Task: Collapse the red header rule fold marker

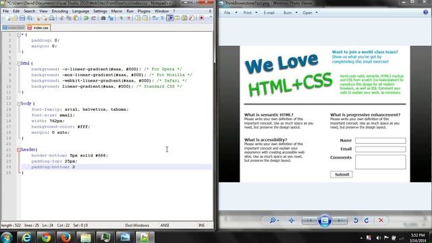Action: (x=19, y=150)
